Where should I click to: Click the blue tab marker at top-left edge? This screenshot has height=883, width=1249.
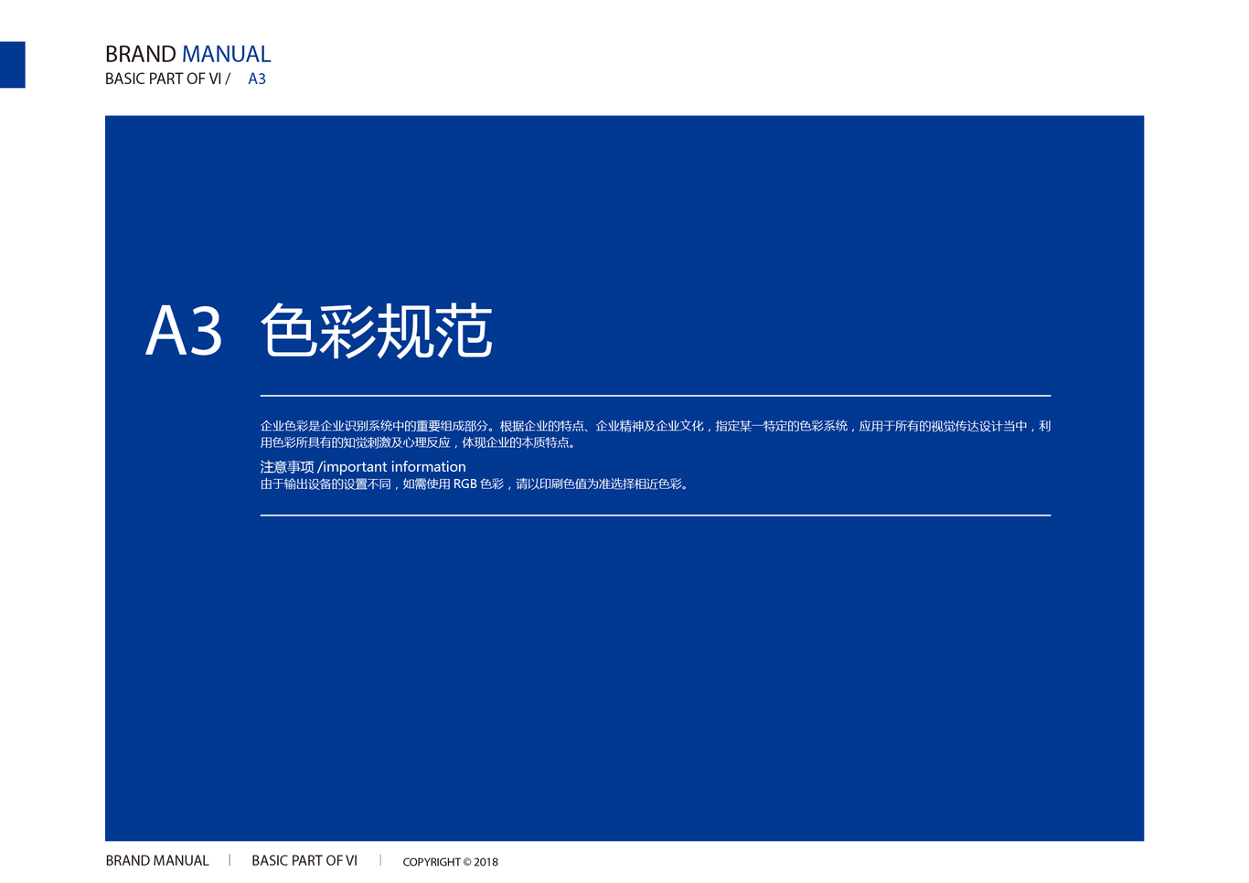[13, 65]
